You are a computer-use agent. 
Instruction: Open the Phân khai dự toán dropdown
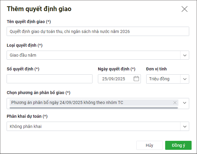pyautogui.click(x=93, y=126)
